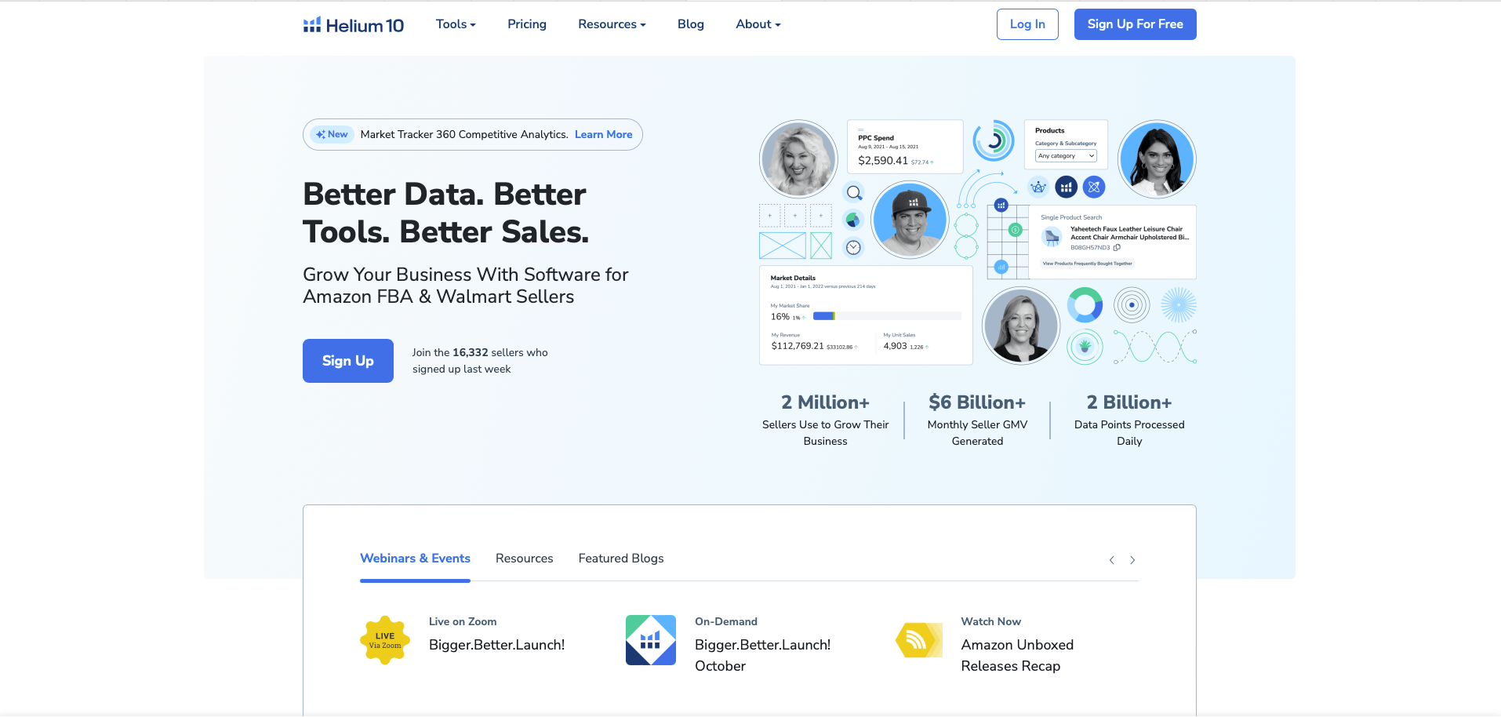1501x717 pixels.
Task: Expand the Tools dropdown menu
Action: pos(456,24)
